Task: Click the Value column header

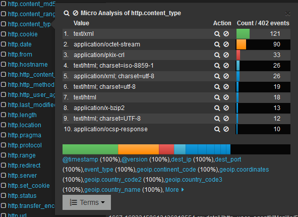Action: coord(81,23)
